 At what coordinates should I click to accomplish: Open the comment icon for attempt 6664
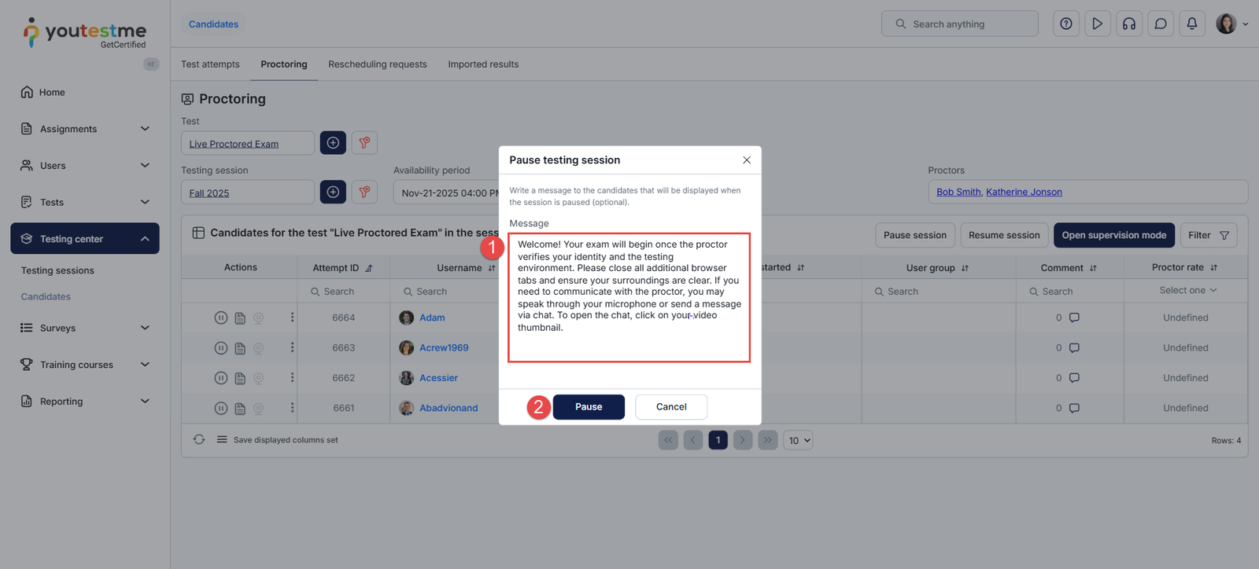tap(1074, 318)
